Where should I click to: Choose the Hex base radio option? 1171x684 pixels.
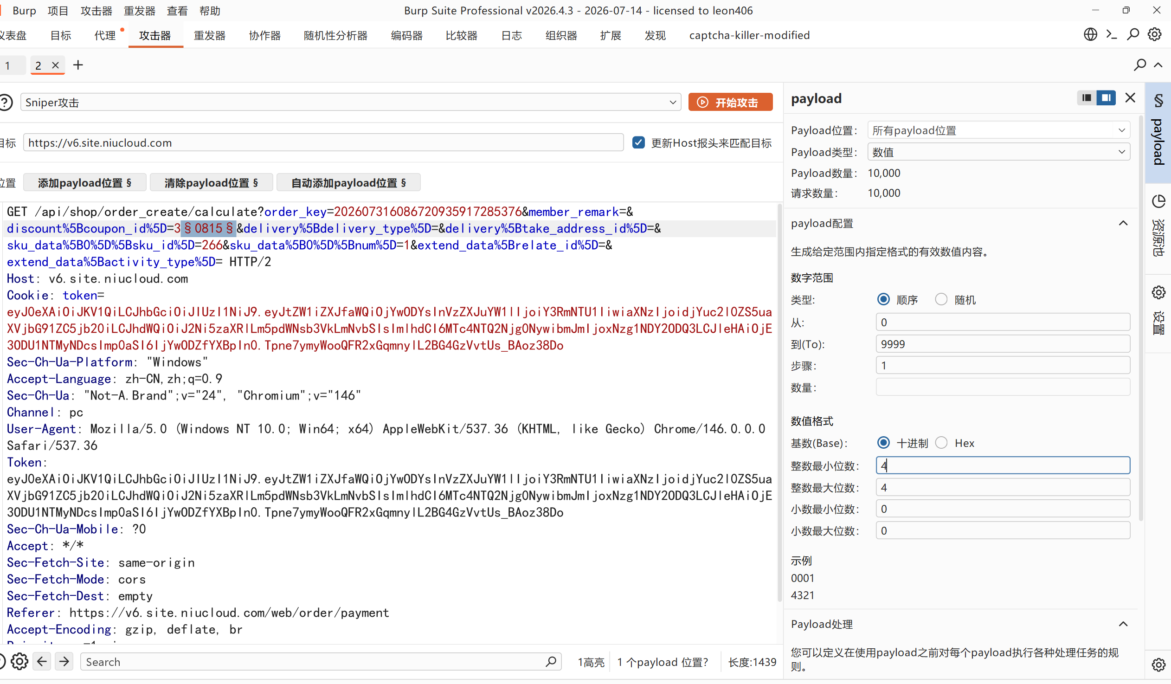pyautogui.click(x=941, y=443)
